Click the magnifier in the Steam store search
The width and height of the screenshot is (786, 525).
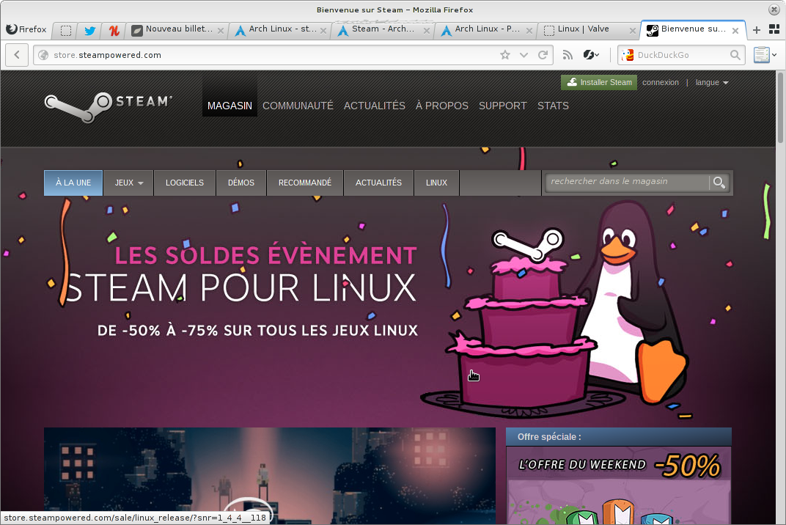[x=719, y=183]
